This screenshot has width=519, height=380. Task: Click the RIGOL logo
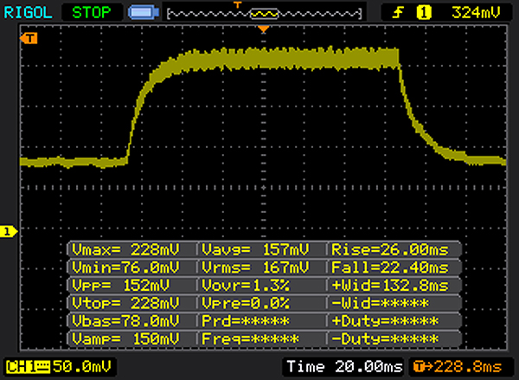pyautogui.click(x=29, y=13)
